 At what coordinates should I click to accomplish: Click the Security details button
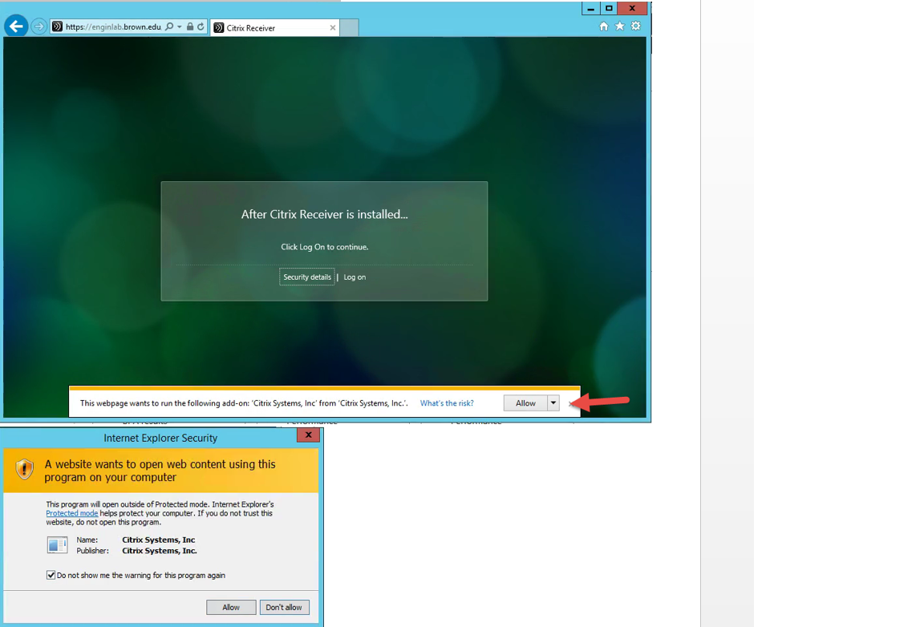click(x=307, y=277)
